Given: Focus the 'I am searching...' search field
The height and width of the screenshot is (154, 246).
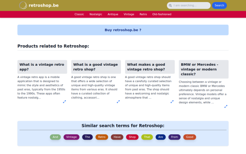Looking at the screenshot, I should 189,5.
